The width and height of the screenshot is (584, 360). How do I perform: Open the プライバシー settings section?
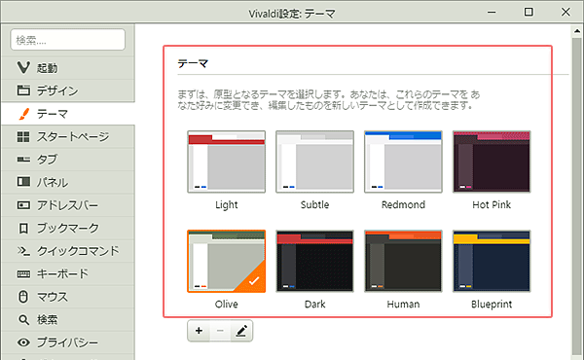click(x=68, y=342)
